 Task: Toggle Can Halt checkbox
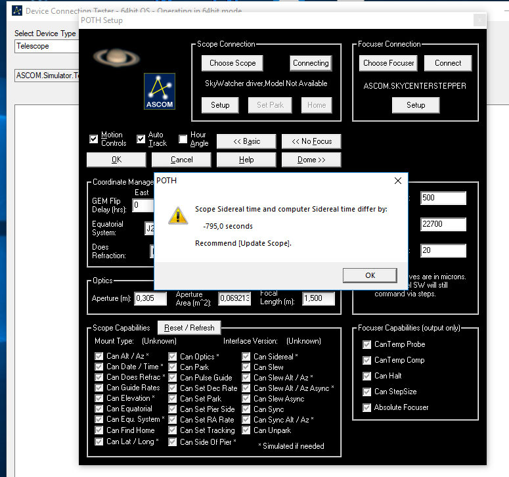point(367,376)
